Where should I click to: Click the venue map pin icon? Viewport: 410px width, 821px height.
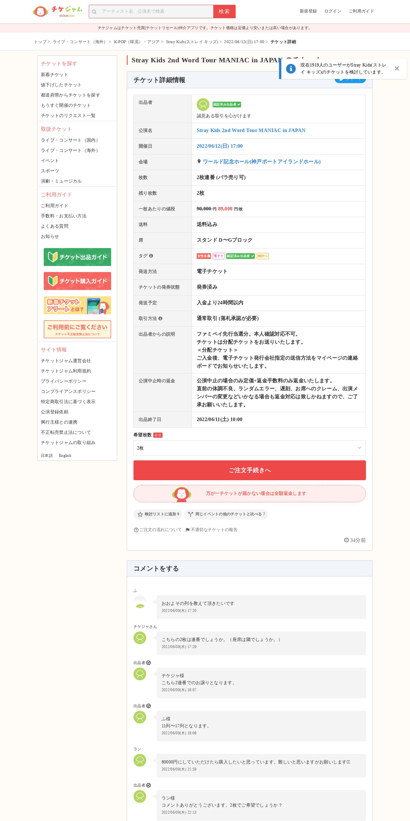click(x=199, y=161)
